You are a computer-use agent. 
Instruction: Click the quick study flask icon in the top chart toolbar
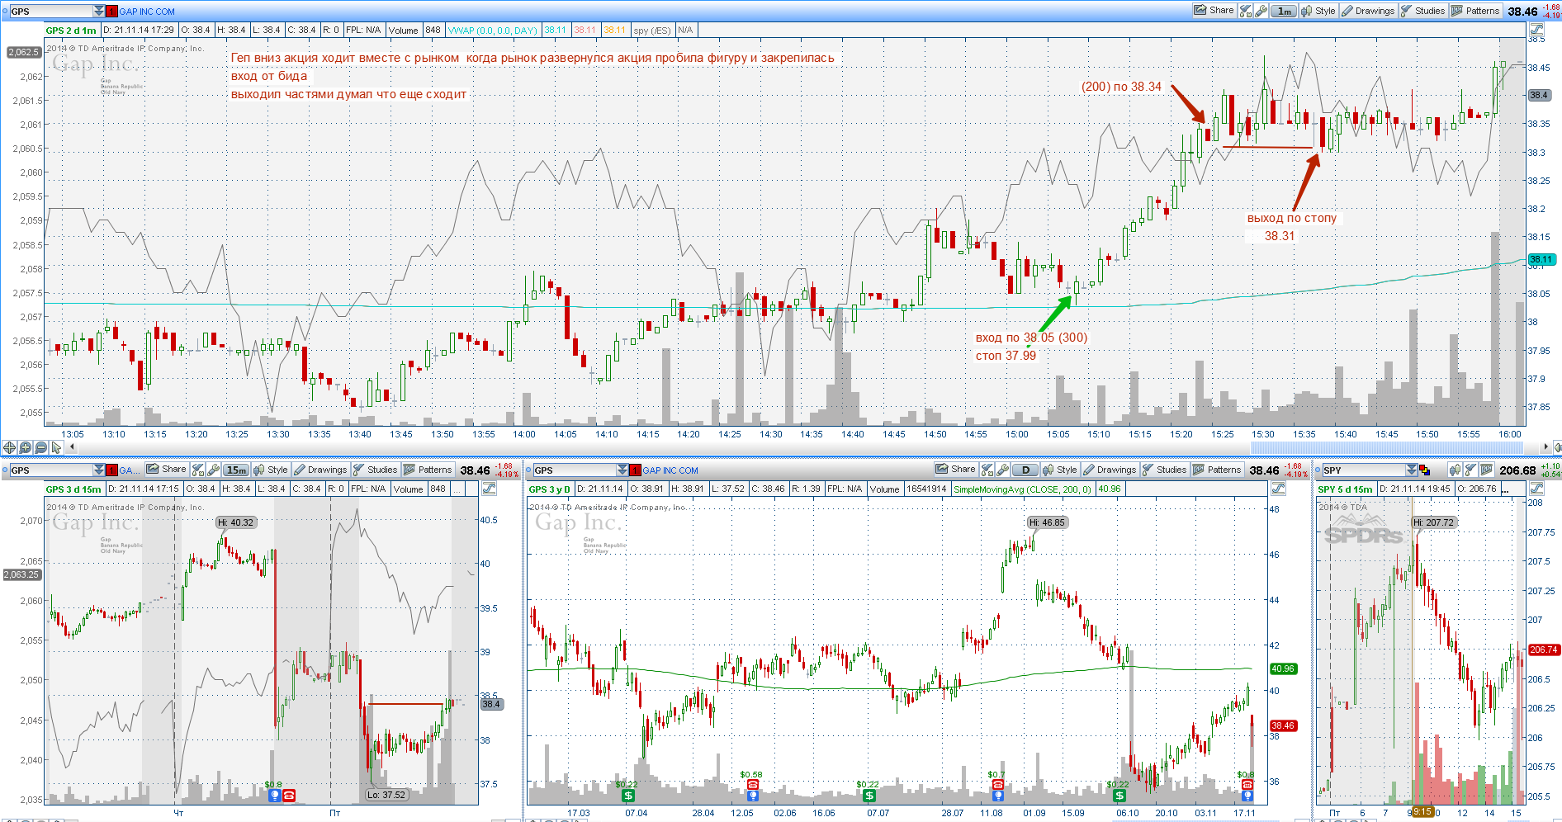[1246, 11]
